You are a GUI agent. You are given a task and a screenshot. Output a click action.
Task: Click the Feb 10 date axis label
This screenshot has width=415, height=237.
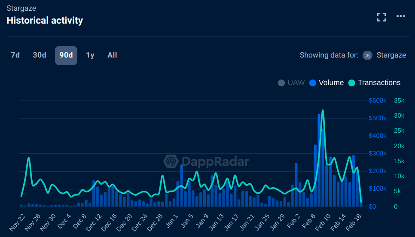[323, 222]
